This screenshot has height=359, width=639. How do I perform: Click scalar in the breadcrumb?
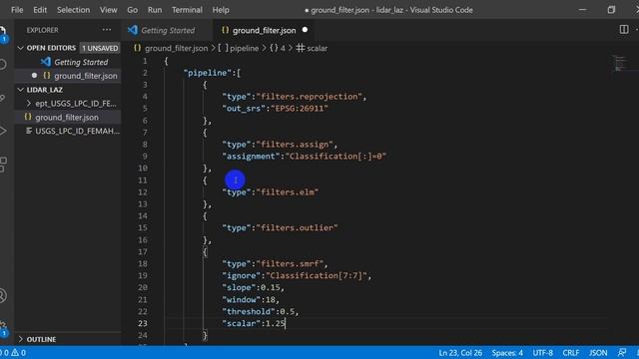(318, 48)
